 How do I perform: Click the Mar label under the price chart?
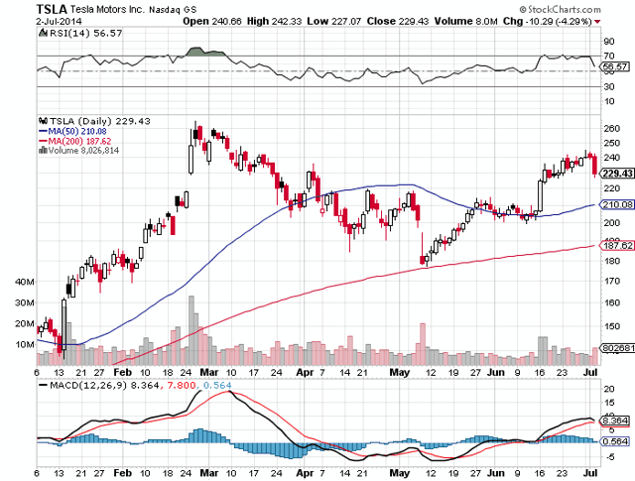click(x=209, y=372)
